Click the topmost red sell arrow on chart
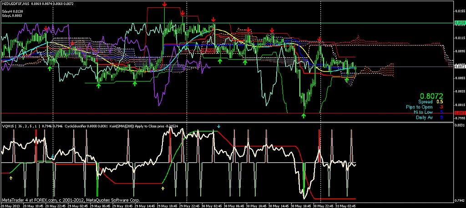The height and width of the screenshot is (208, 466). 164,4
